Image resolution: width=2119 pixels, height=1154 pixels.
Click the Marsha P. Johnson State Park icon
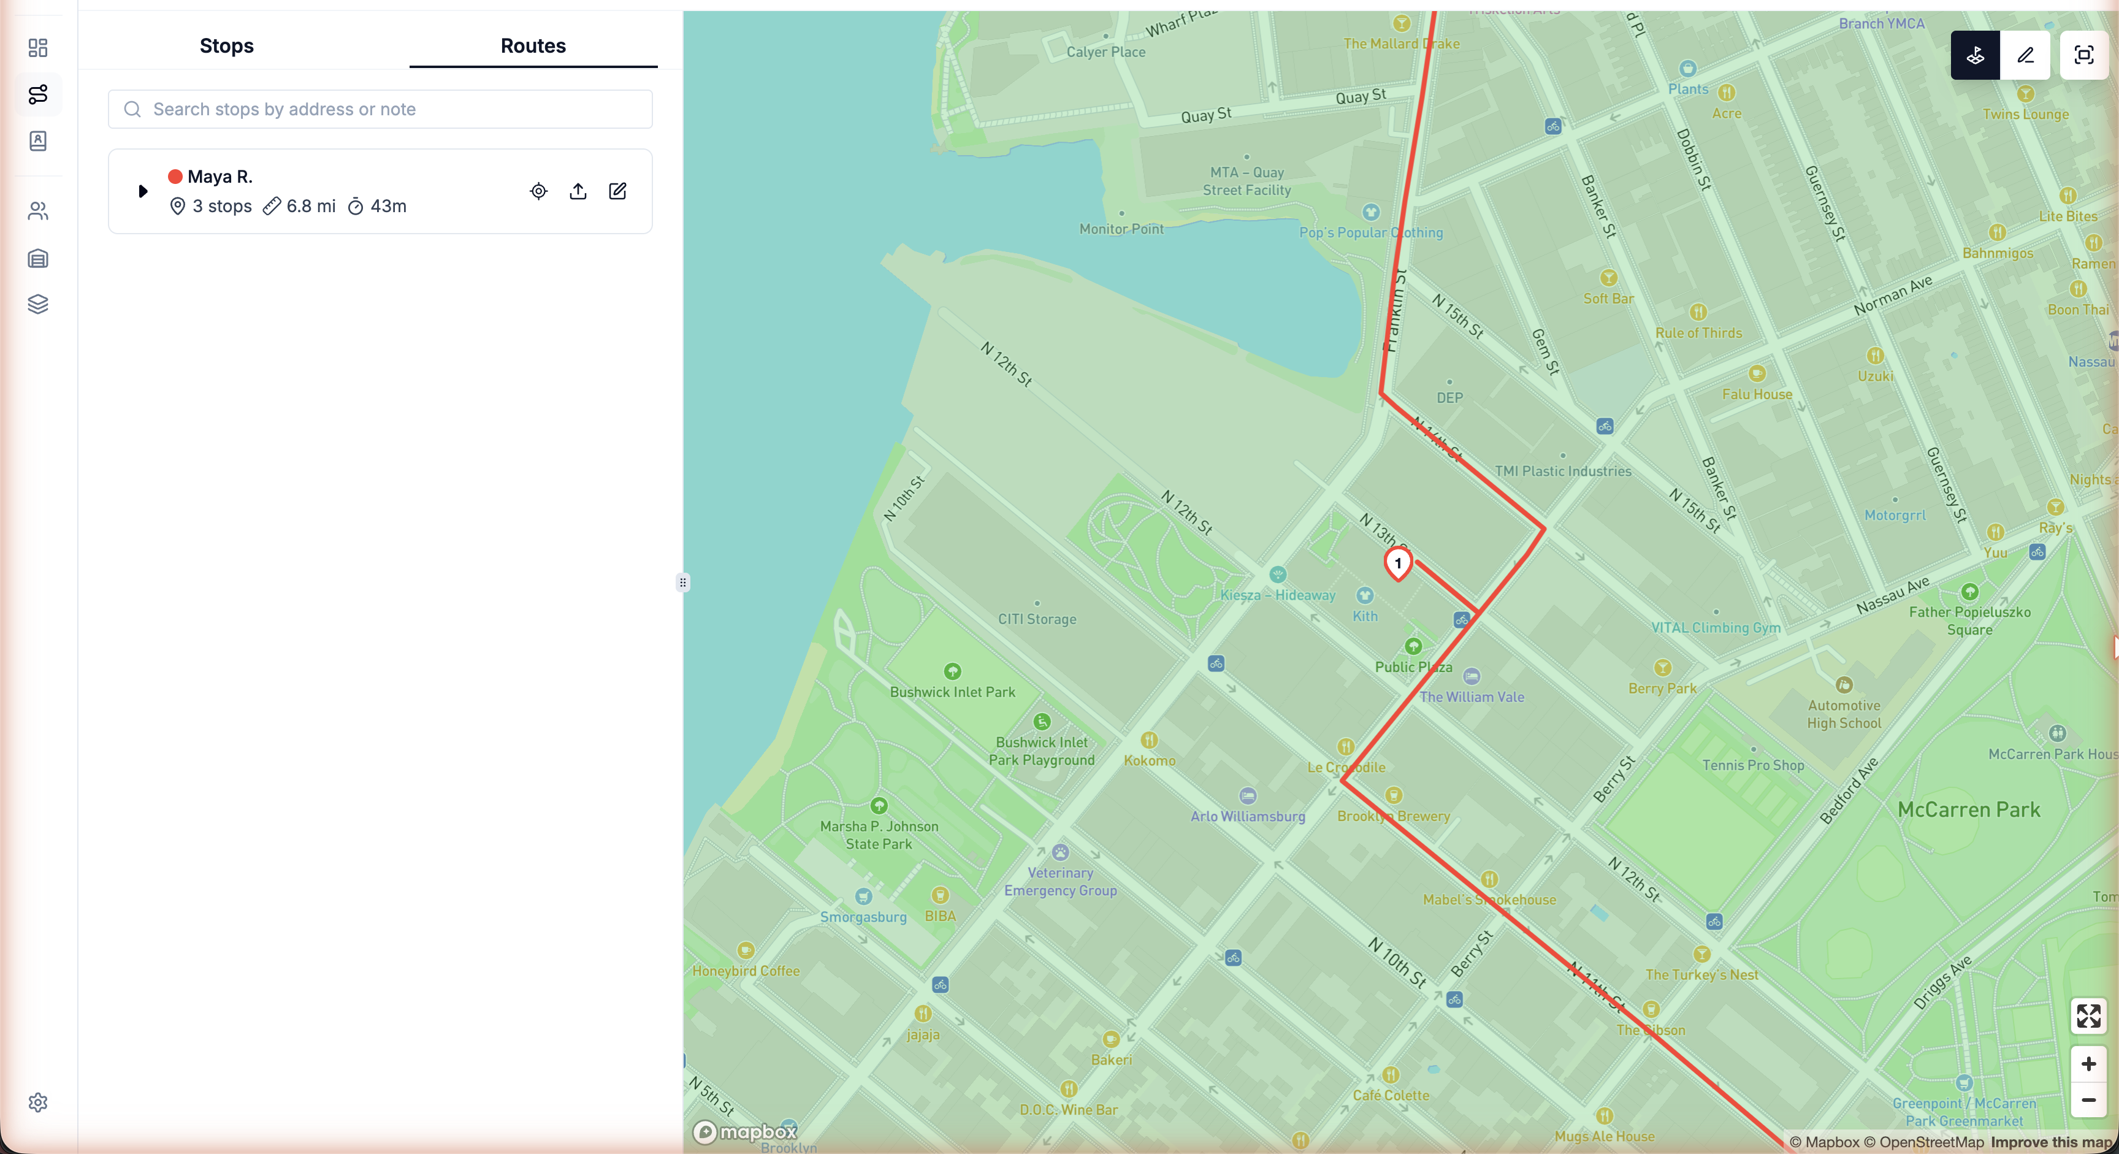coord(879,805)
